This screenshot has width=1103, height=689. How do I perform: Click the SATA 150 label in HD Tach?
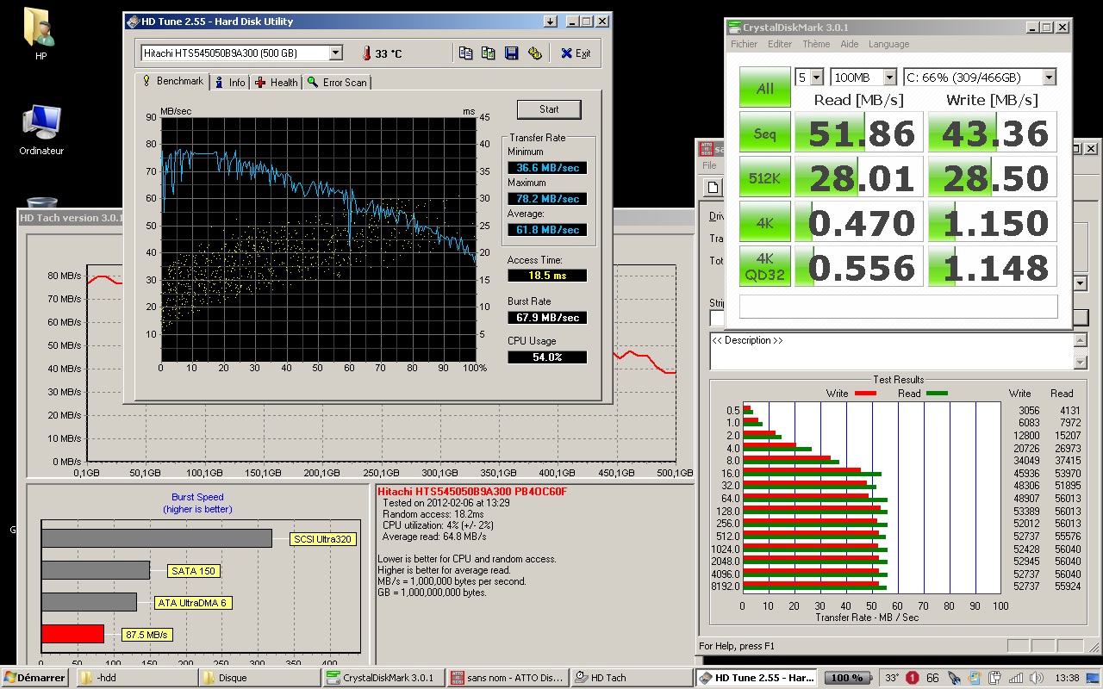click(x=194, y=571)
